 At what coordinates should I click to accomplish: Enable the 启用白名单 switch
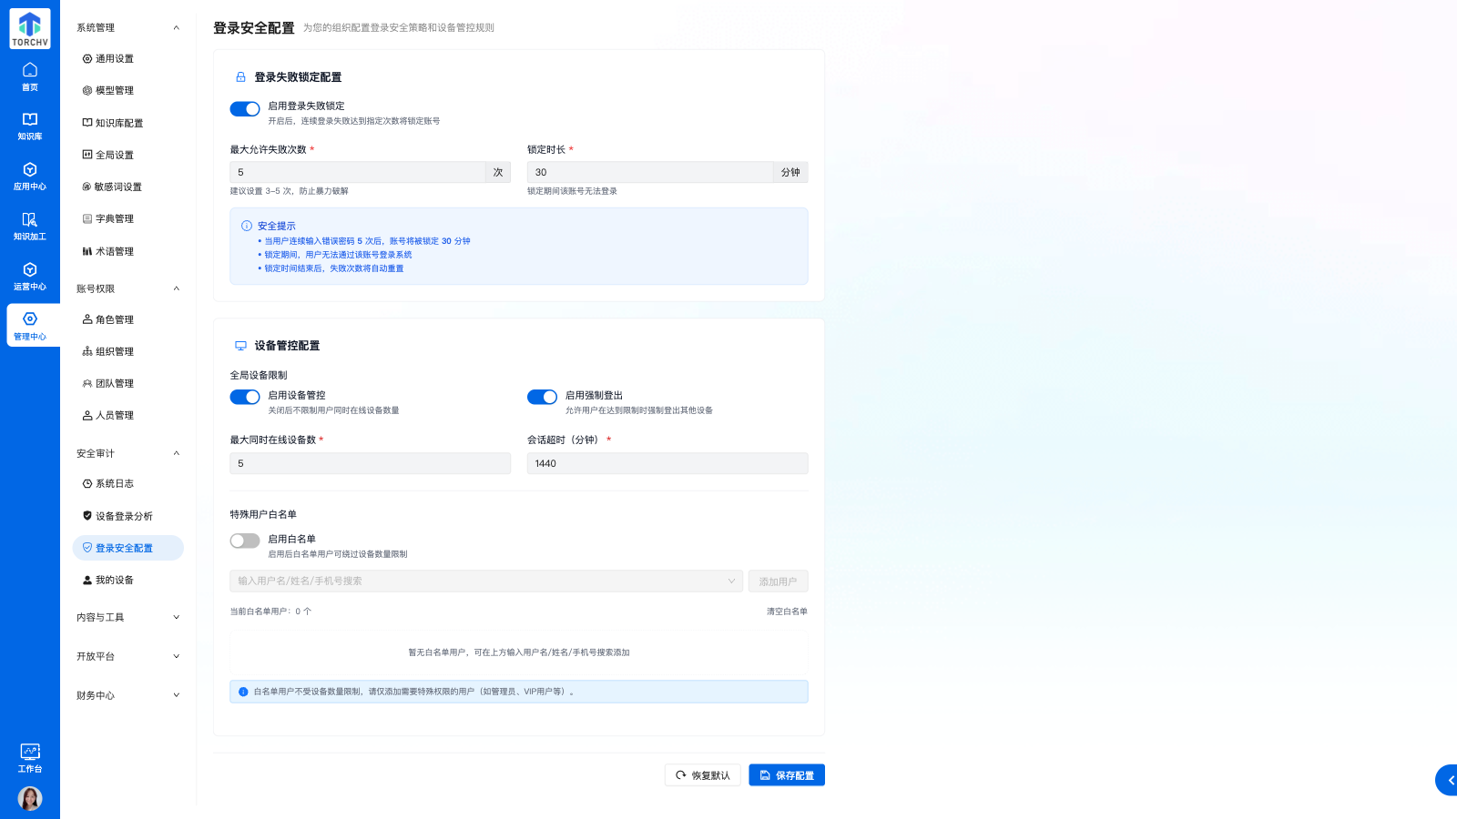tap(245, 541)
